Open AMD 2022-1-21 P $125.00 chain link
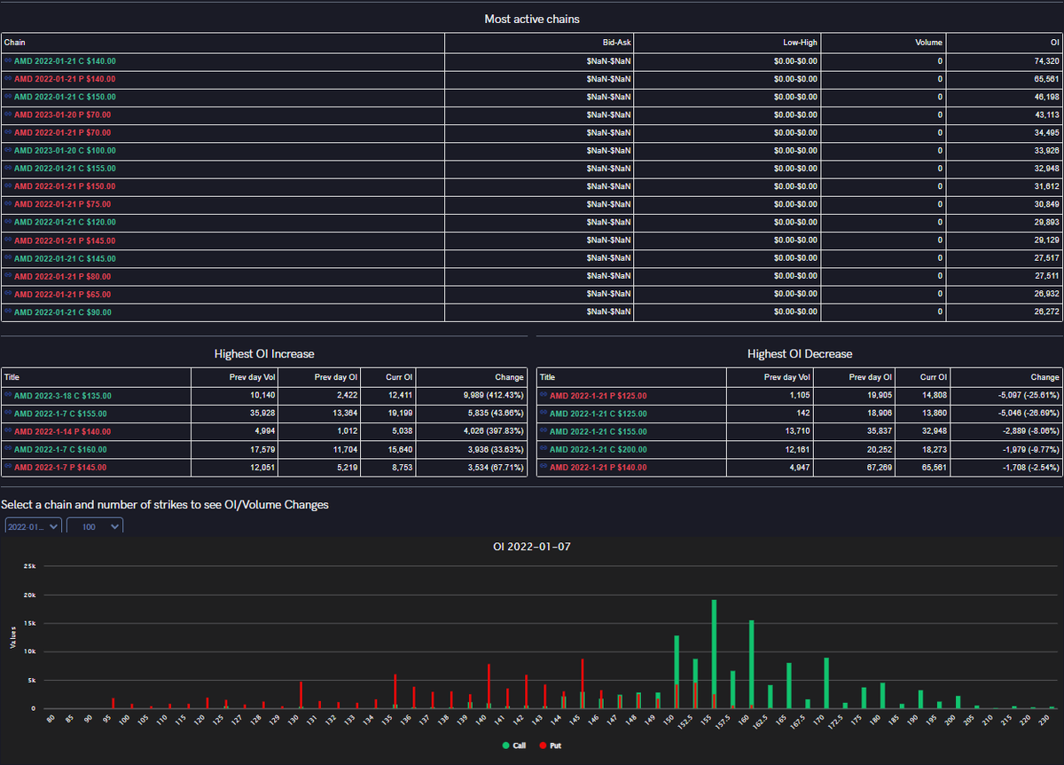Image resolution: width=1064 pixels, height=765 pixels. click(598, 396)
